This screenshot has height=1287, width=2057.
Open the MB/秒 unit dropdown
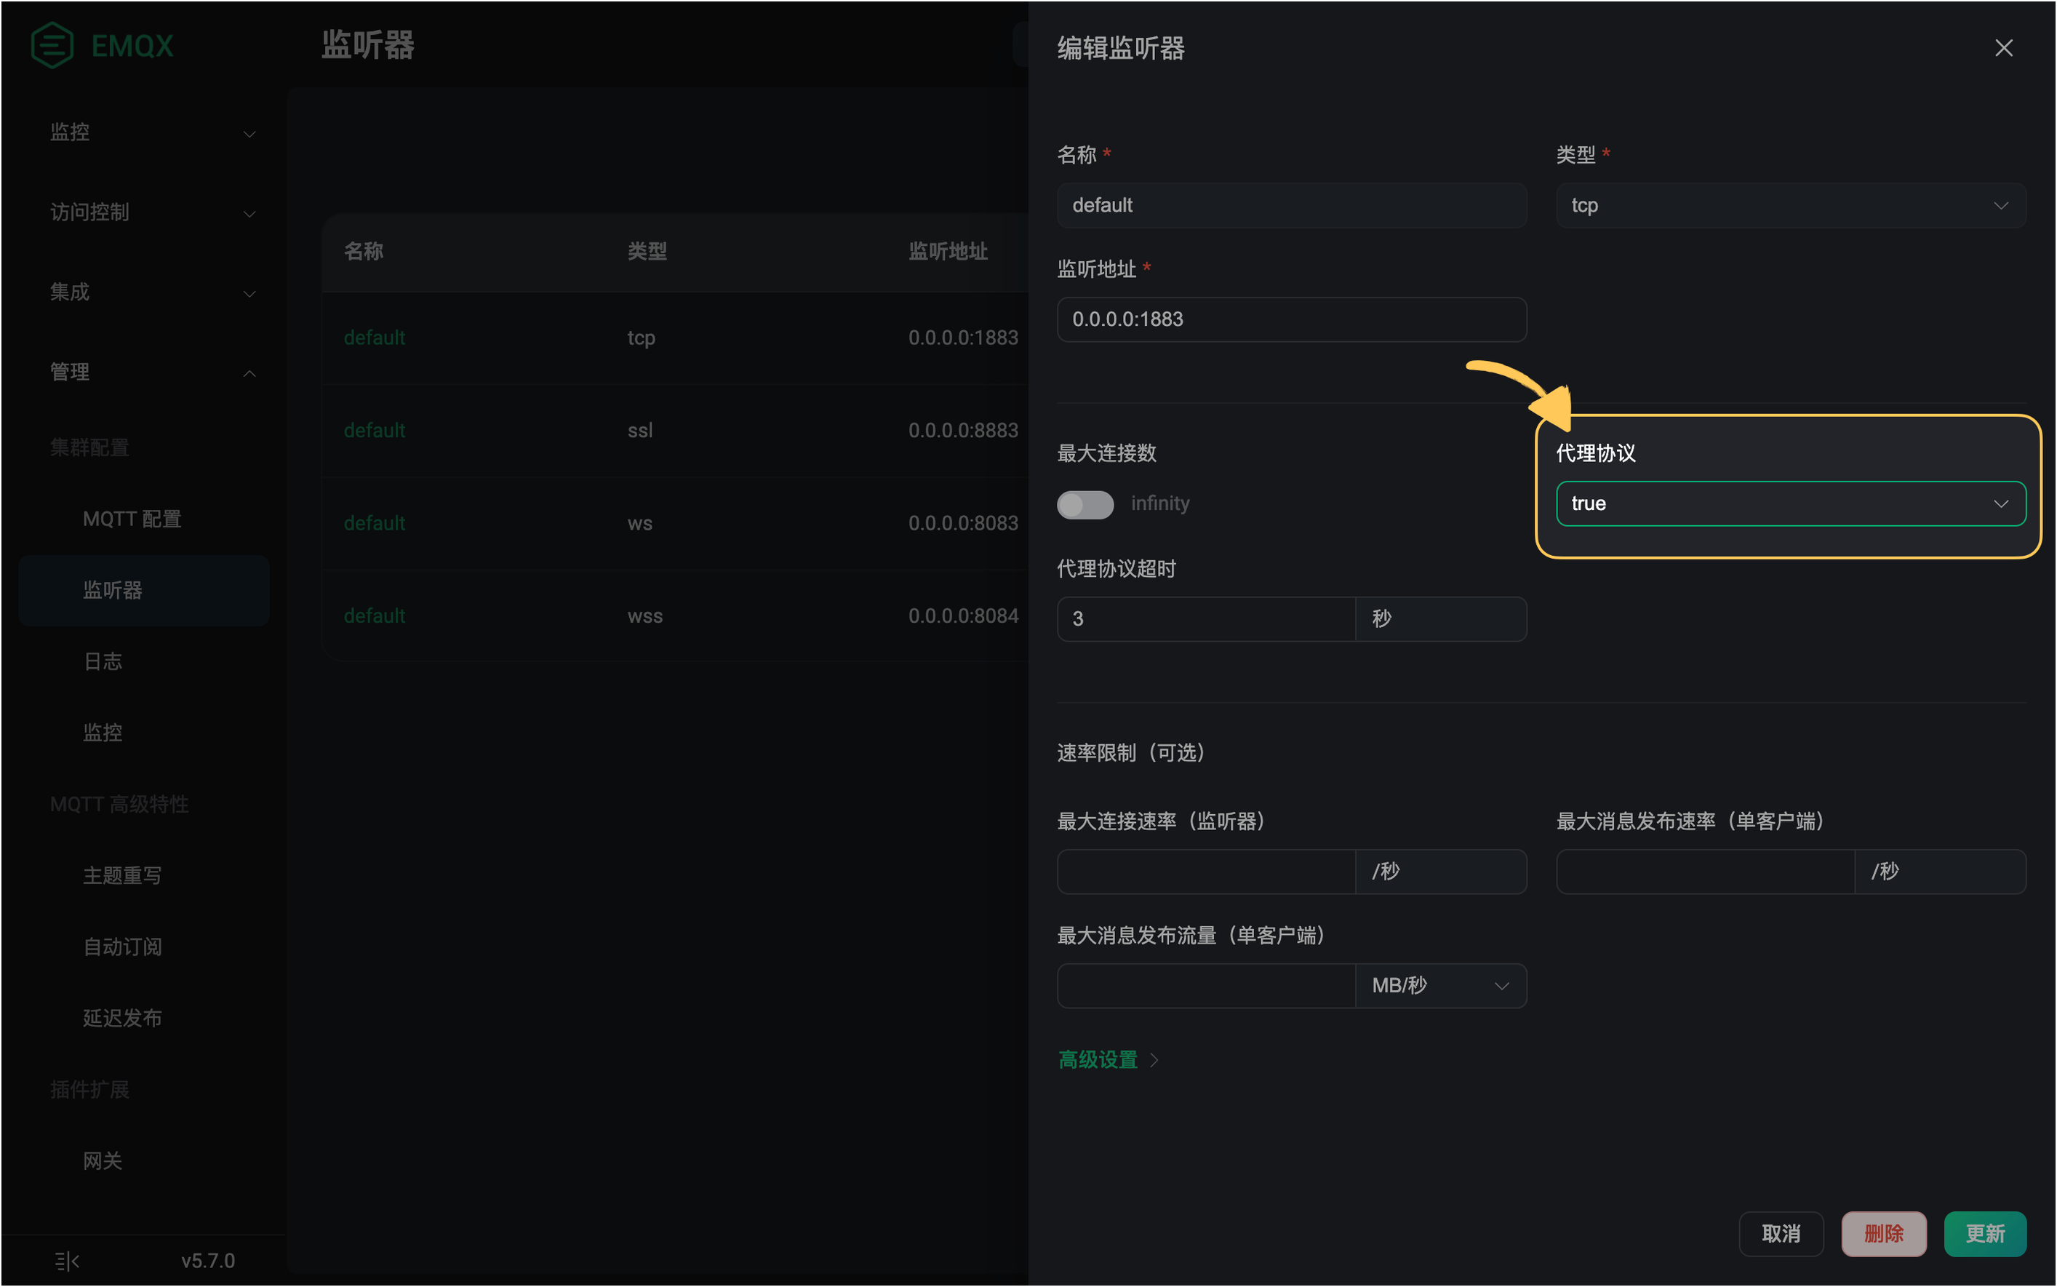point(1441,986)
